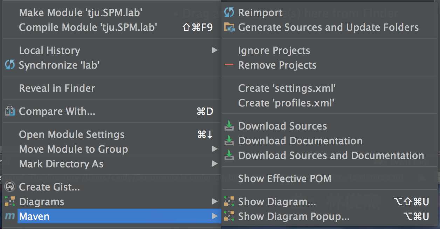Expand the Move Module to Group arrow

click(215, 149)
